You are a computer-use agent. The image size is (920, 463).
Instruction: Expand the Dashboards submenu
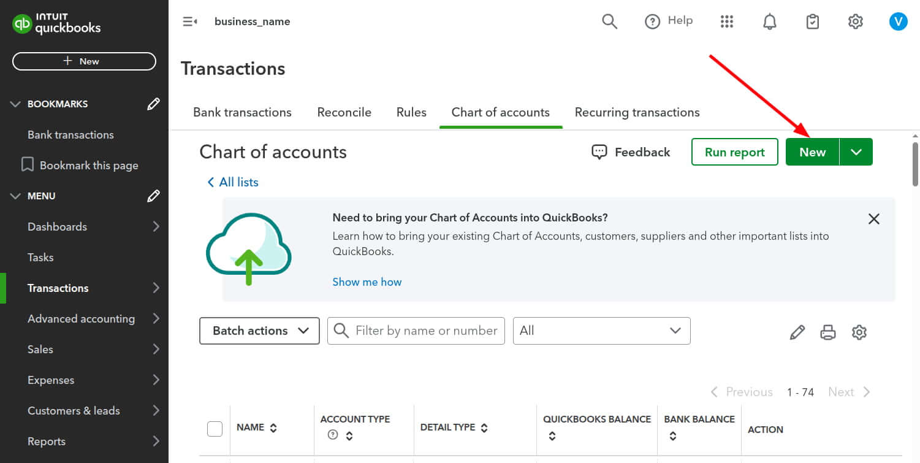point(156,226)
